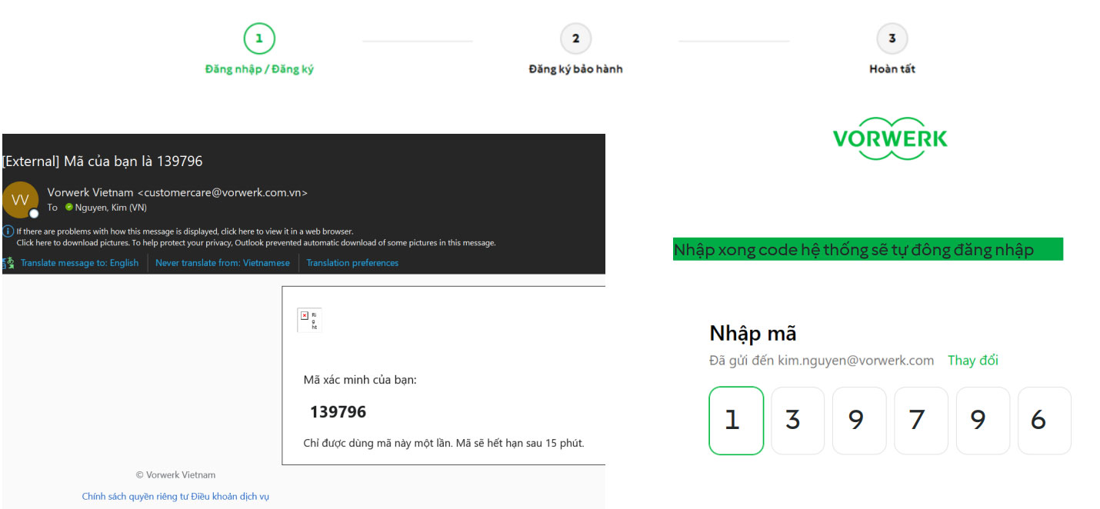This screenshot has height=509, width=1100.
Task: Click 'Translate message to: English' link
Action: pyautogui.click(x=79, y=263)
